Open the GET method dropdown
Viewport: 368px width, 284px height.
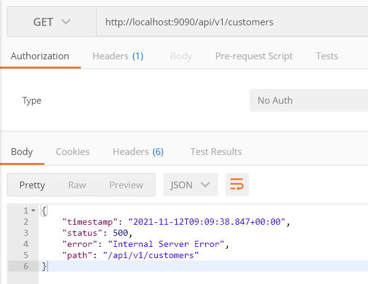pyautogui.click(x=52, y=22)
